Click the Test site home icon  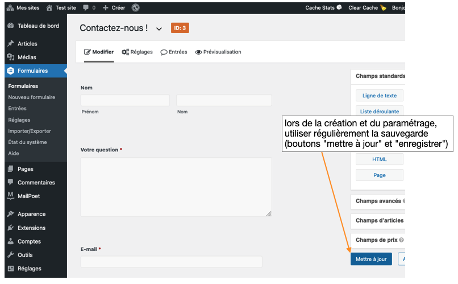point(50,8)
